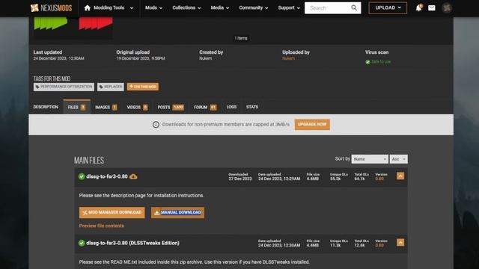Open the notifications bell

point(418,8)
